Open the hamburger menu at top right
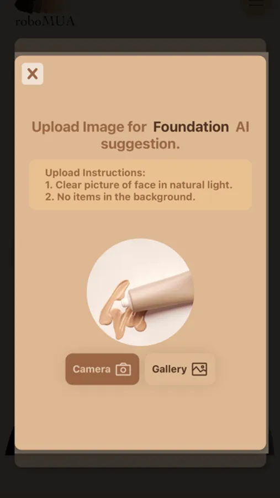Screen dimensions: 280x498 coord(256,4)
